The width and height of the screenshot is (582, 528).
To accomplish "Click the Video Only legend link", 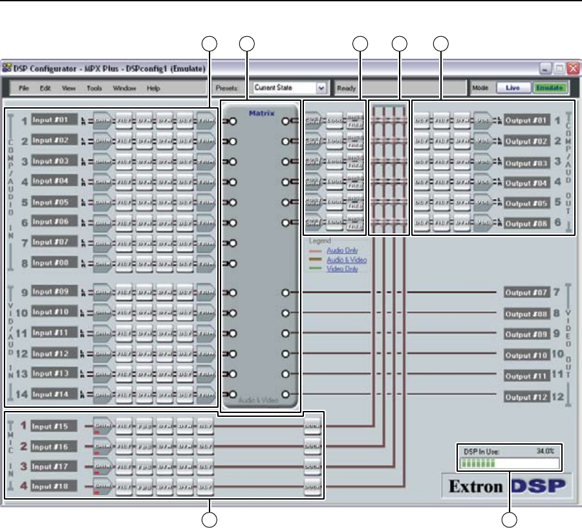I will click(342, 269).
